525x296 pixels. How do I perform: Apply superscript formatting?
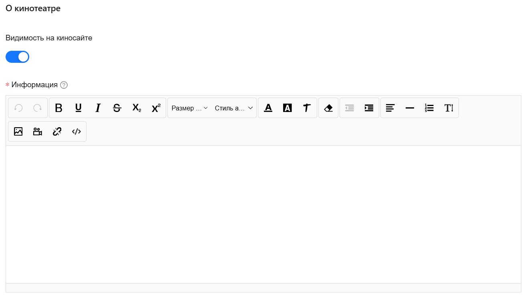click(x=156, y=108)
